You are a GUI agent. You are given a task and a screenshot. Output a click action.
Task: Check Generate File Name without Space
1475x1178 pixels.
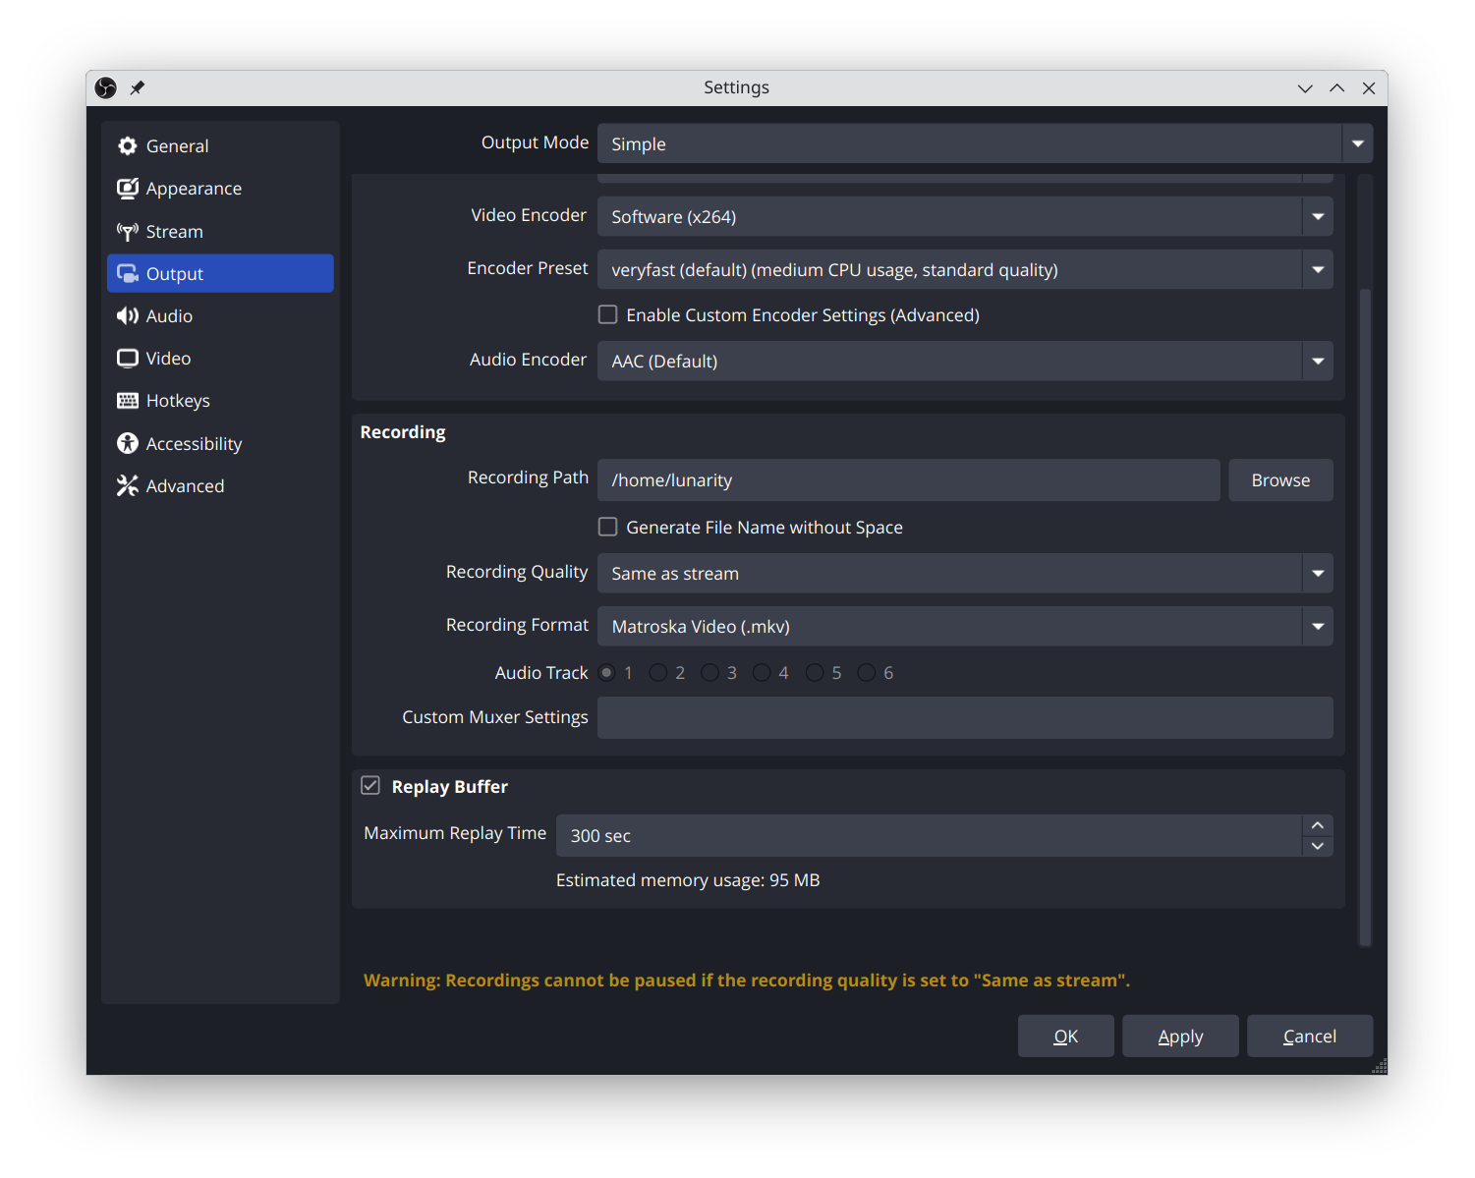tap(607, 527)
